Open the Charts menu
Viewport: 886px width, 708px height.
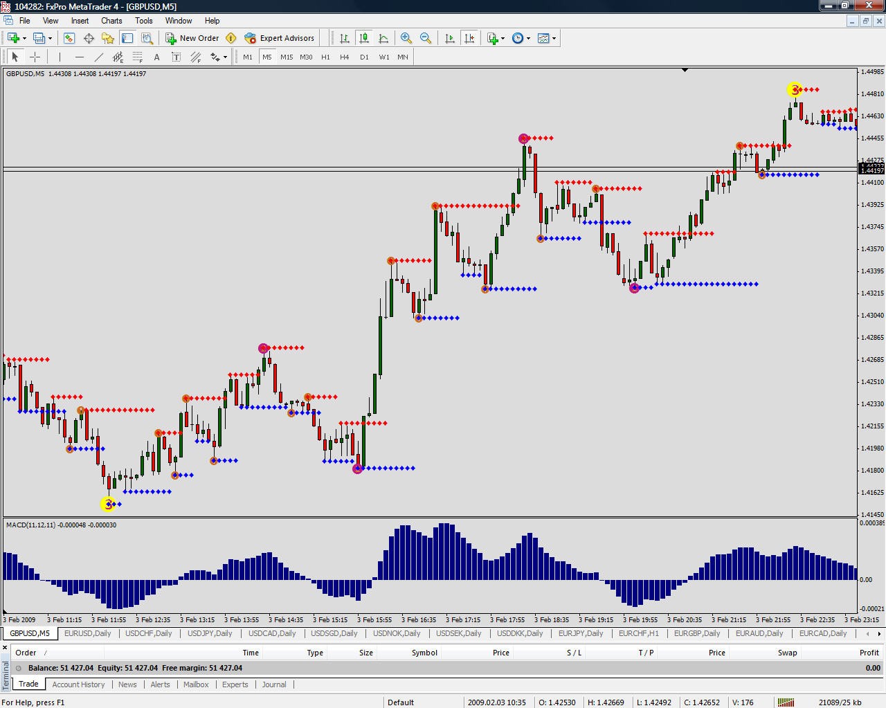111,21
